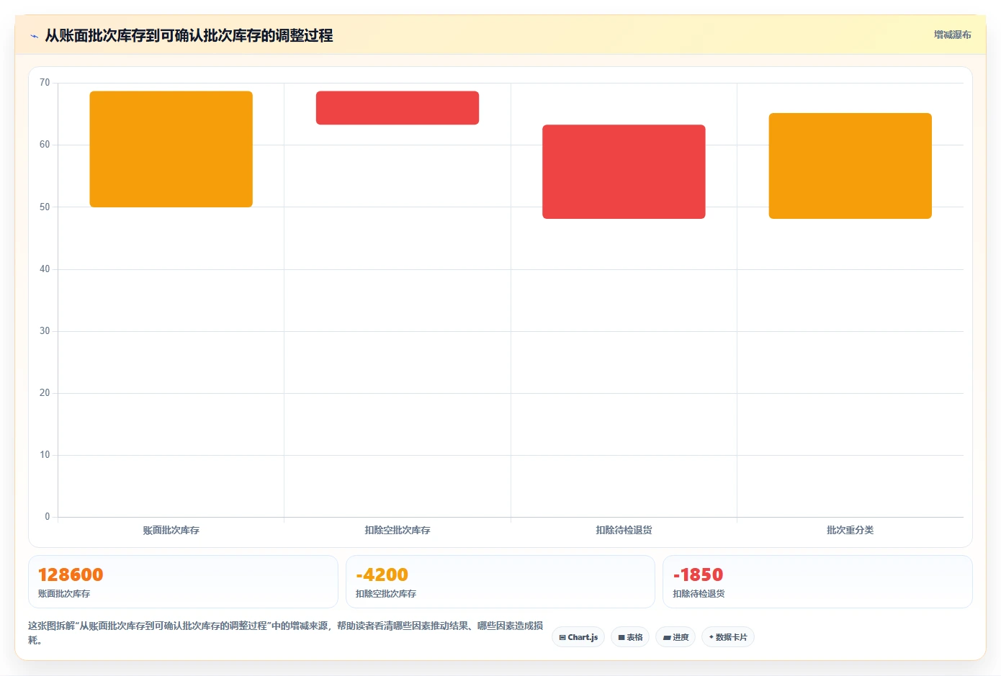Open the -1850 扣除待检退货 data card
1001x676 pixels.
point(817,582)
